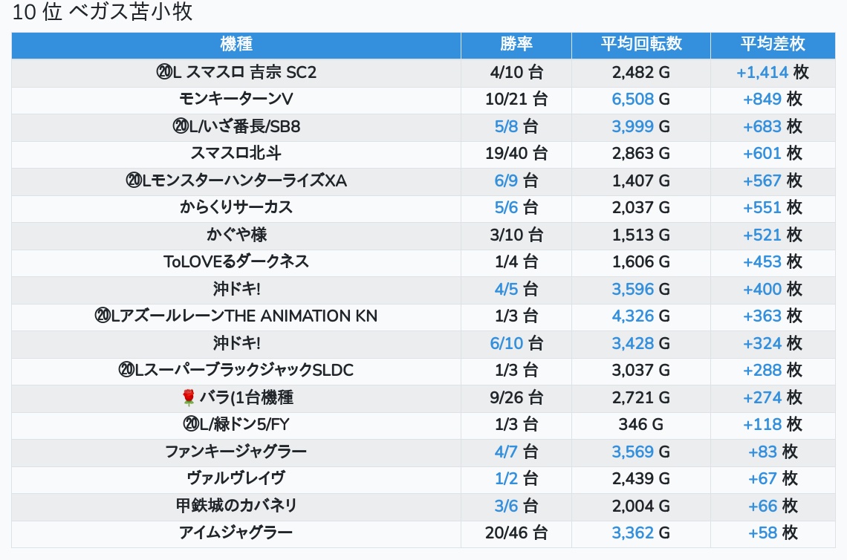The height and width of the screenshot is (560, 847).
Task: Select the +274 枚 average difference
Action: (x=773, y=397)
